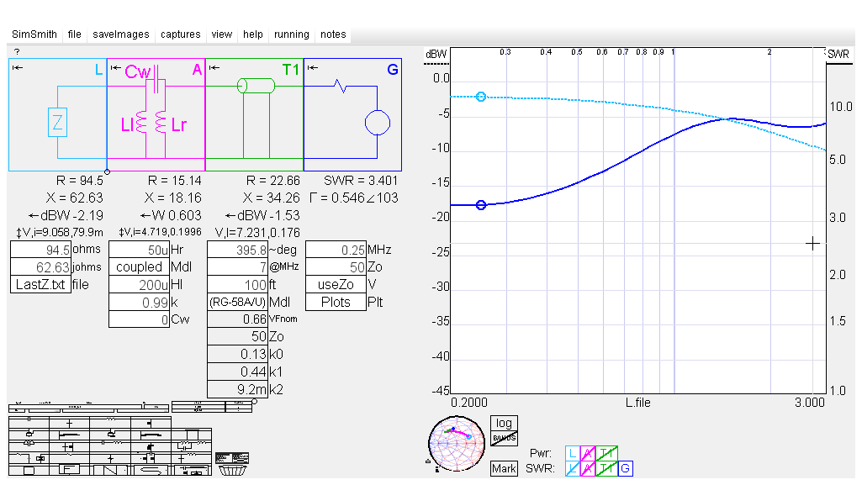Viewport: 862px width, 485px height.
Task: Click the collapse arrow on block A
Action: pos(116,67)
